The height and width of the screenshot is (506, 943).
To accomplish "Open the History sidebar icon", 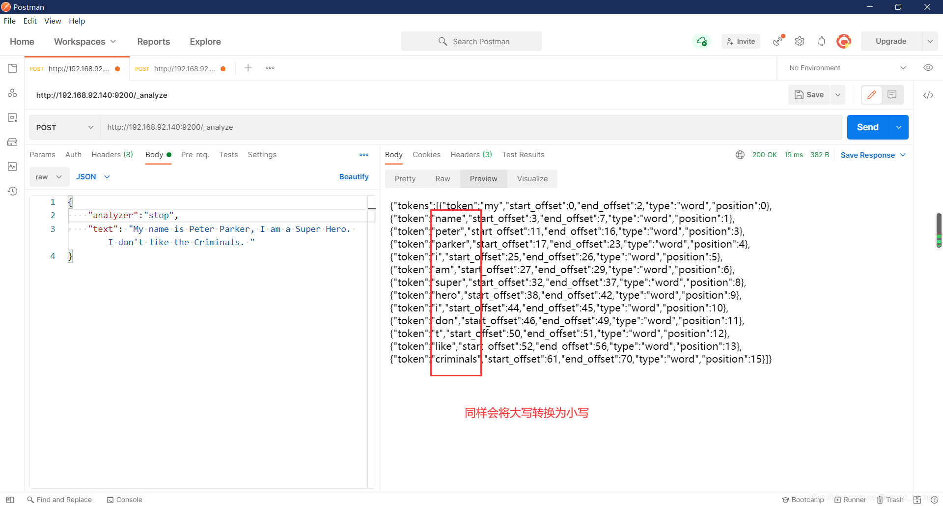I will tap(12, 191).
